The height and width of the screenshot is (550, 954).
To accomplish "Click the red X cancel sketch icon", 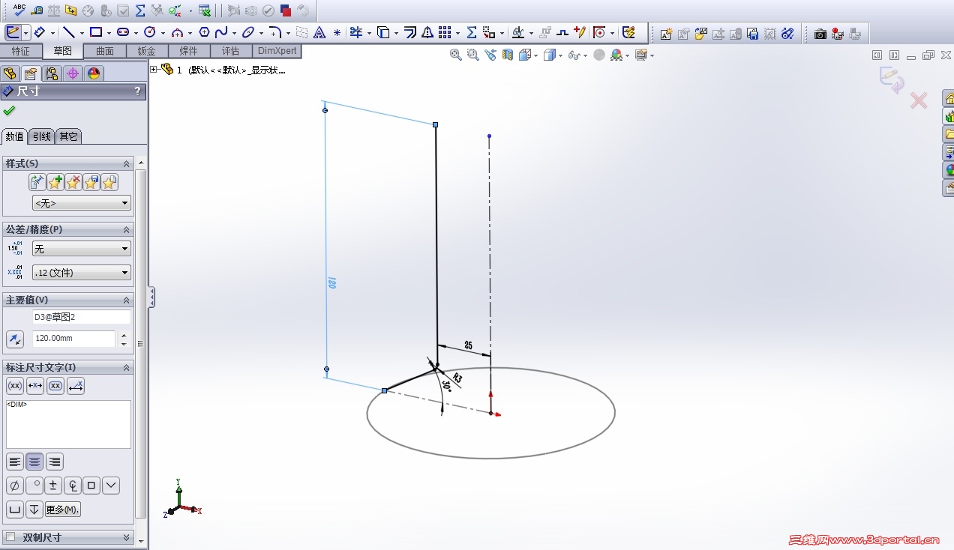I will [x=919, y=100].
